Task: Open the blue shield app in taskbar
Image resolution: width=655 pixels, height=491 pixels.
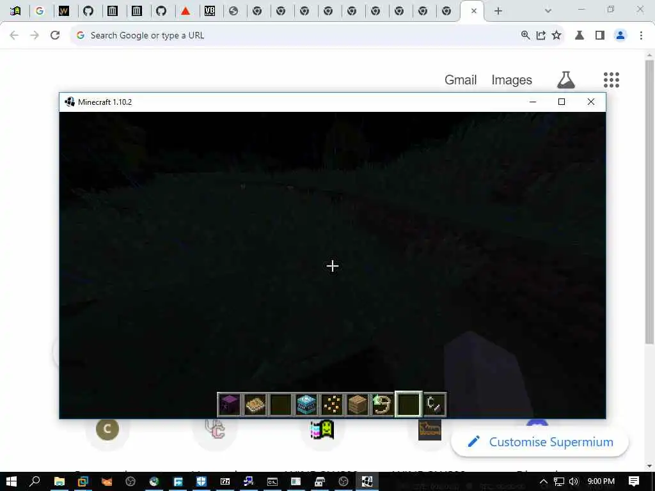Action: coord(201,481)
